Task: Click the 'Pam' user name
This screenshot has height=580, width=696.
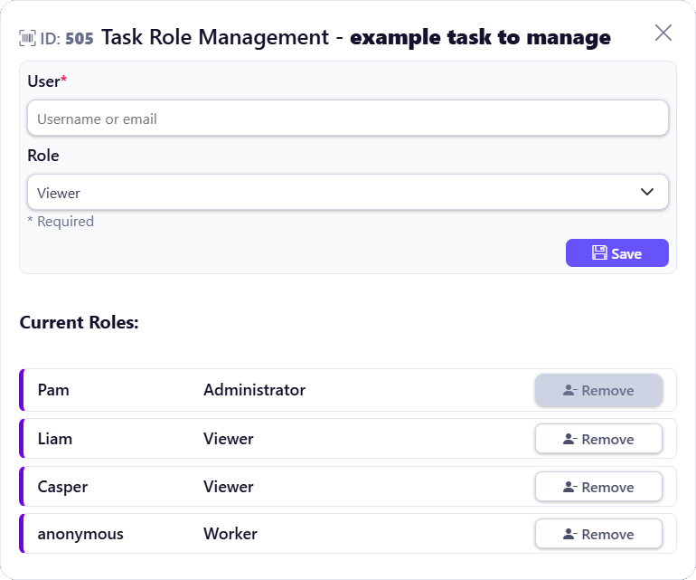Action: pyautogui.click(x=53, y=390)
